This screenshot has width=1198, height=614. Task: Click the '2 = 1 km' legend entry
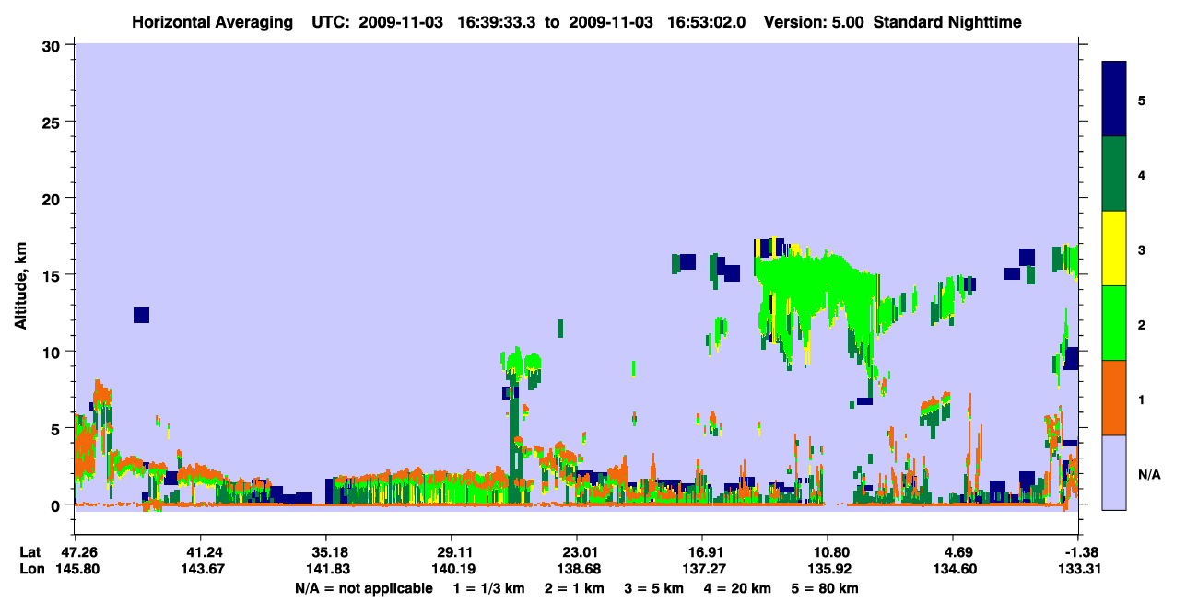click(574, 587)
